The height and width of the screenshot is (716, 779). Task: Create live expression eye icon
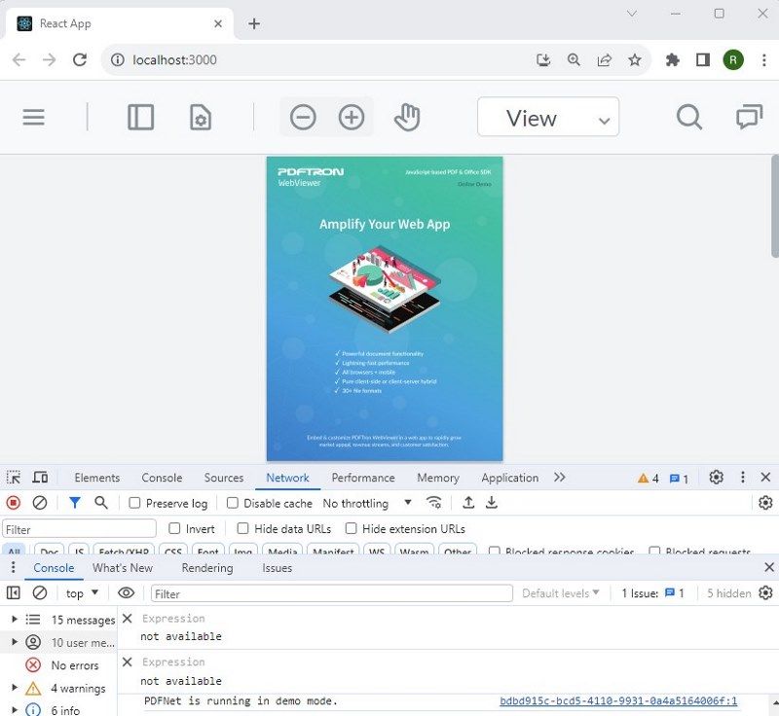(x=127, y=593)
